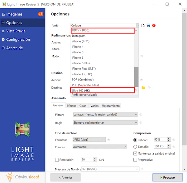Image resolution: width=187 pixels, height=183 pixels.
Task: Choose Instagram profile from dropdown list
Action: (103, 36)
